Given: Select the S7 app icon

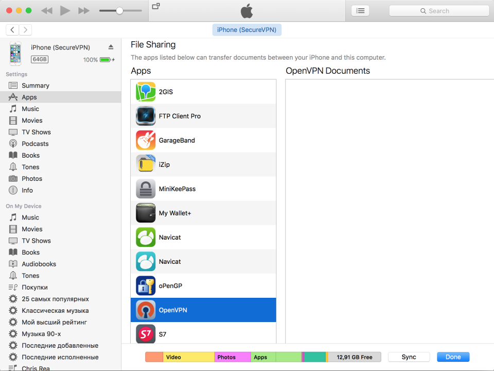Looking at the screenshot, I should point(146,334).
